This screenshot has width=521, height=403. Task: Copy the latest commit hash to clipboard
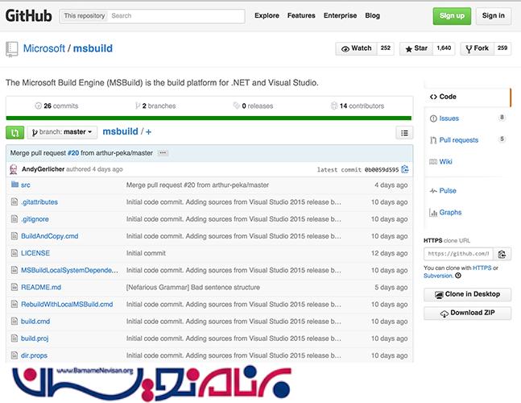coord(405,169)
